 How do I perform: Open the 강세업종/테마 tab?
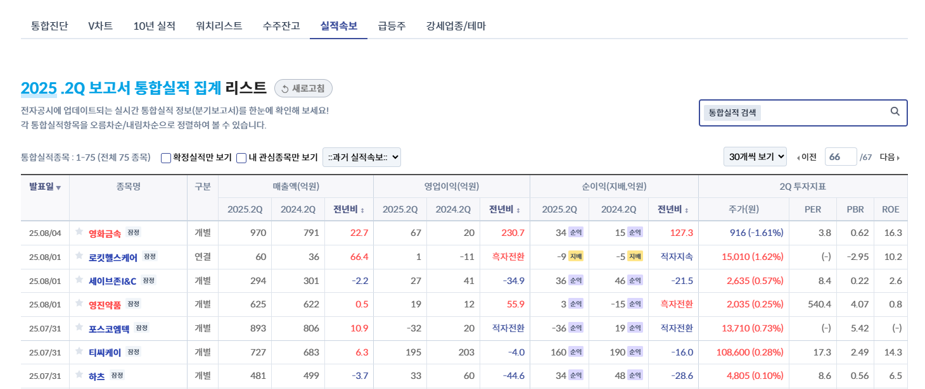pyautogui.click(x=456, y=26)
